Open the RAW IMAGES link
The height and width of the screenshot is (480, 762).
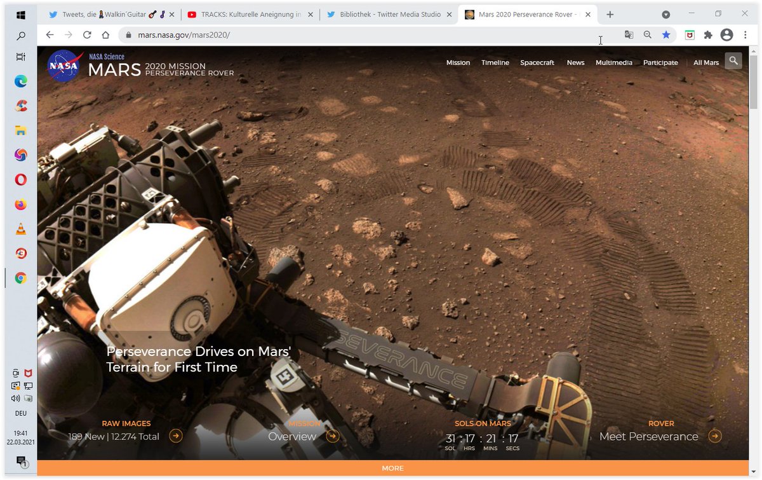pyautogui.click(x=126, y=423)
